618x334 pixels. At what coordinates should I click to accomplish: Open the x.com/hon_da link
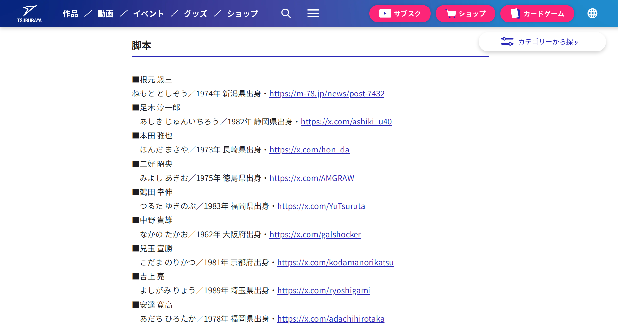(x=309, y=150)
